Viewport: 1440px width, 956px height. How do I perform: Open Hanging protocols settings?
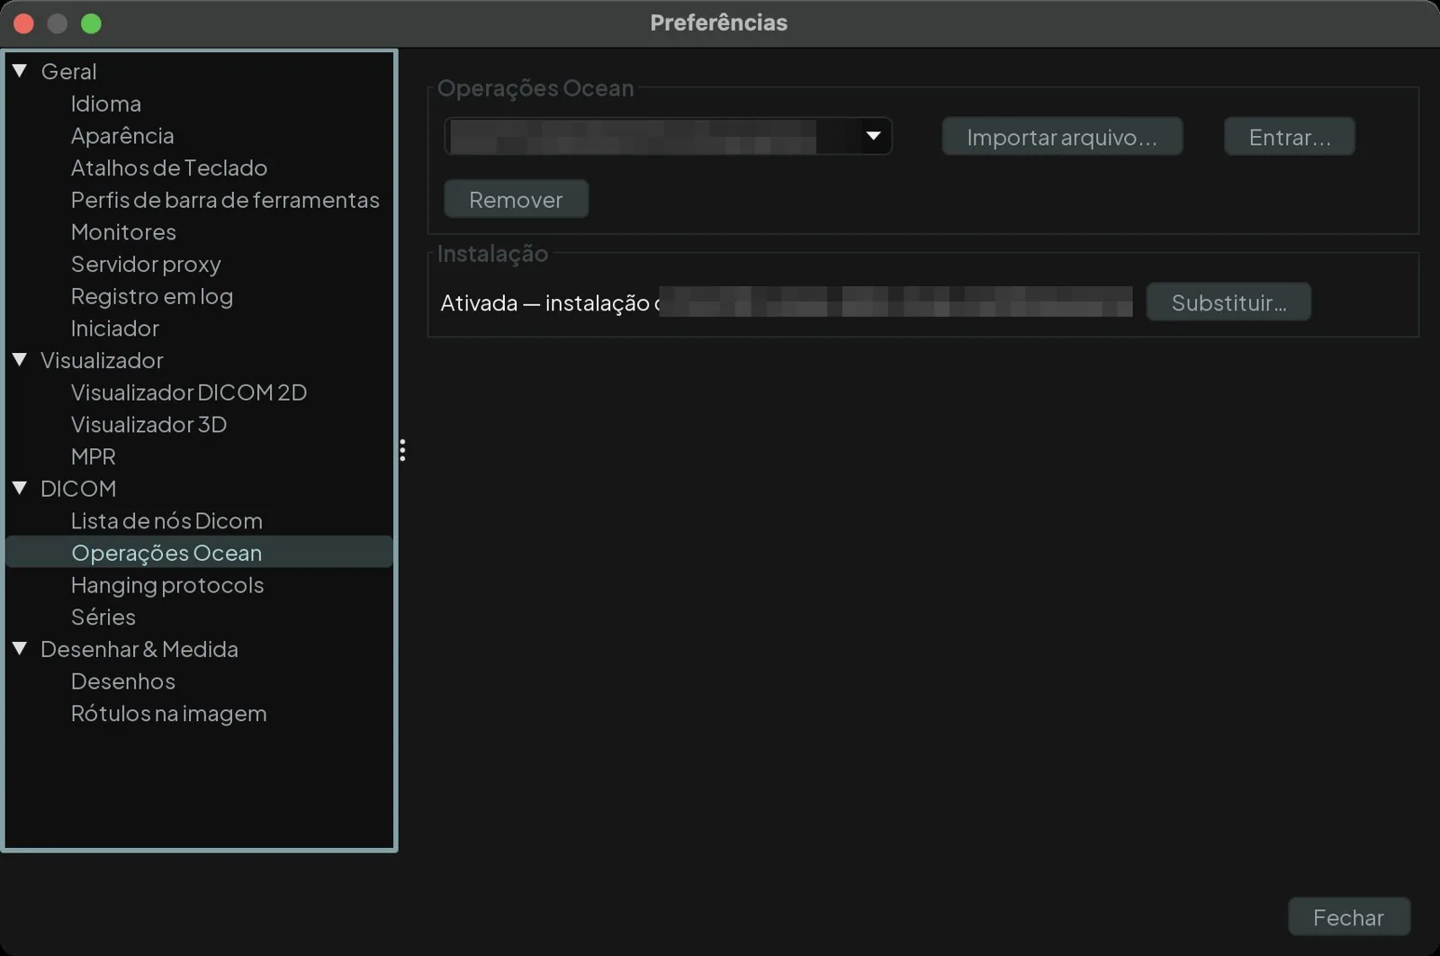167,585
